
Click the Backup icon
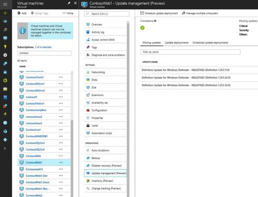click(x=88, y=158)
